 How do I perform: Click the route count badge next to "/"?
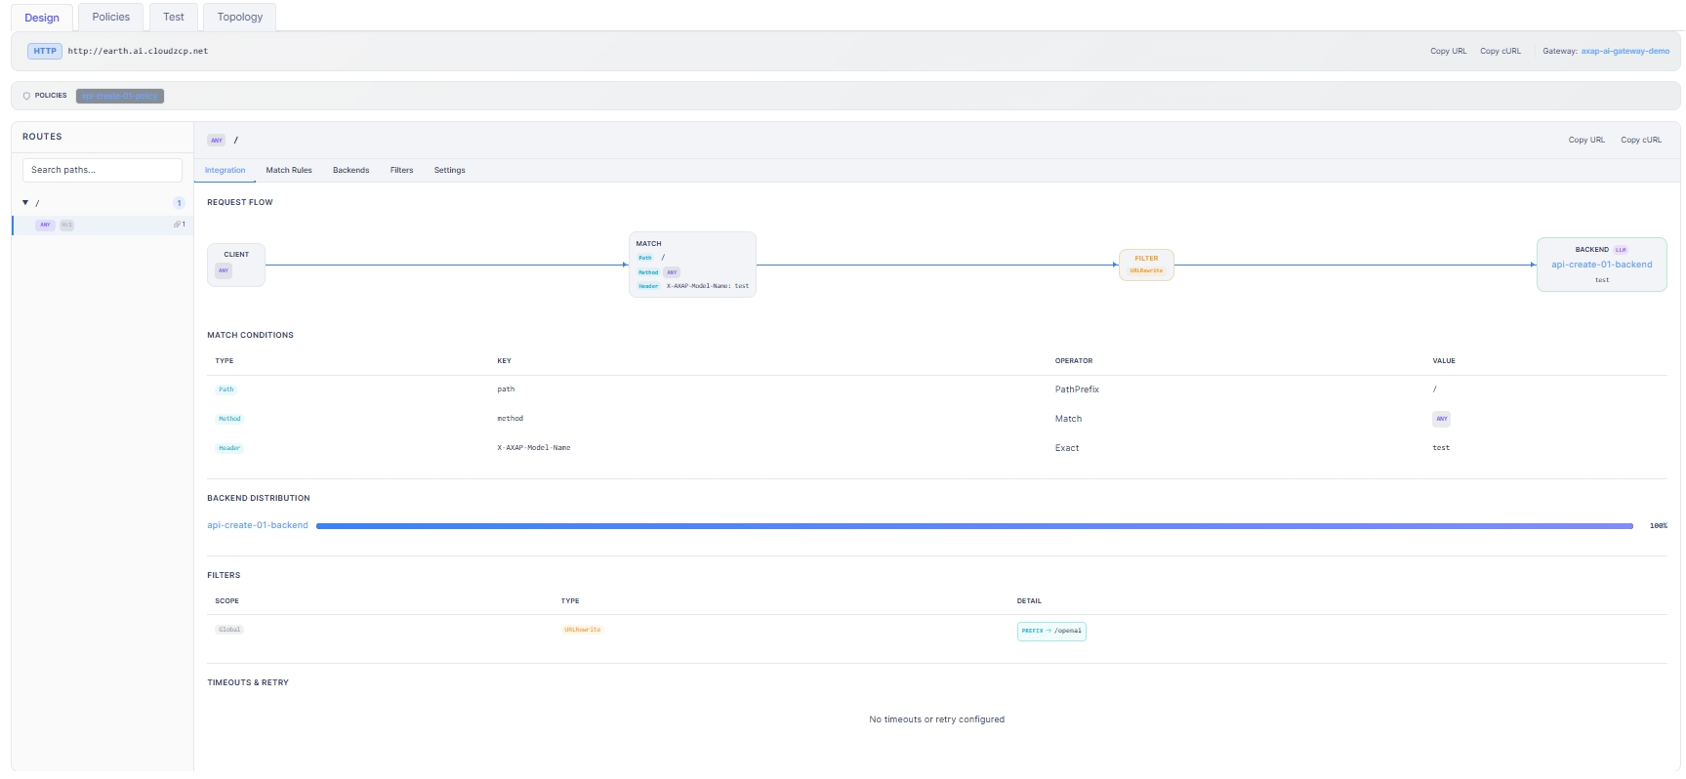(x=179, y=203)
